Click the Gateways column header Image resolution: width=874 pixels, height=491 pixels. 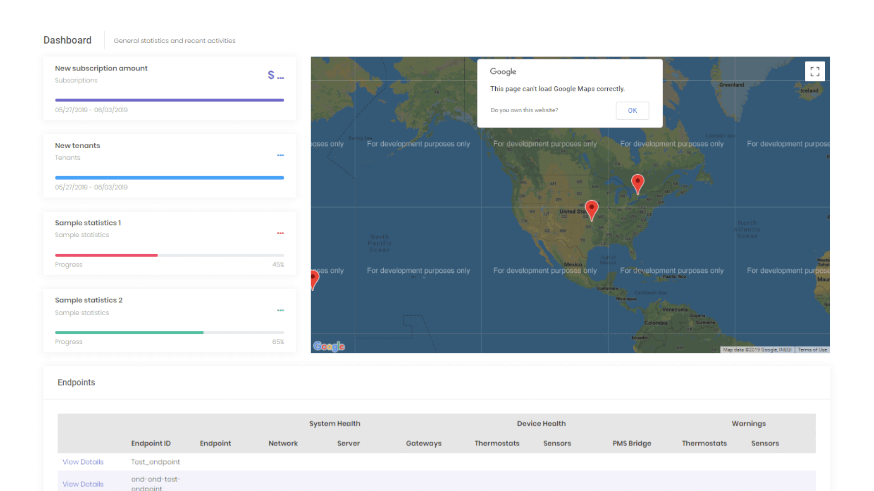pyautogui.click(x=424, y=443)
